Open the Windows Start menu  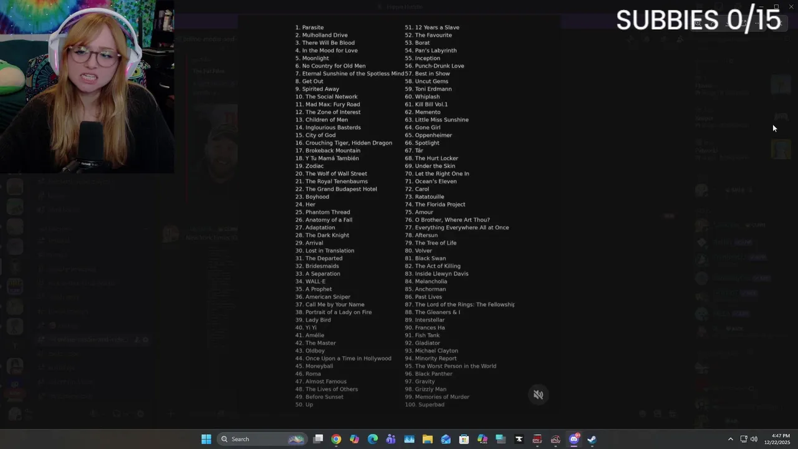pyautogui.click(x=206, y=439)
